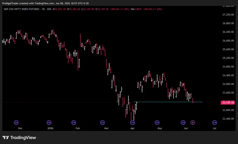This screenshot has width=238, height=144.
Task: Click the 27,200.00 price axis label
Action: pyautogui.click(x=228, y=15)
